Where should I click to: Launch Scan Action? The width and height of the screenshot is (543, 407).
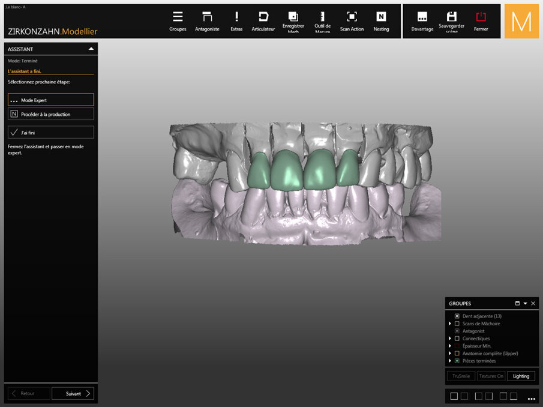pos(352,20)
